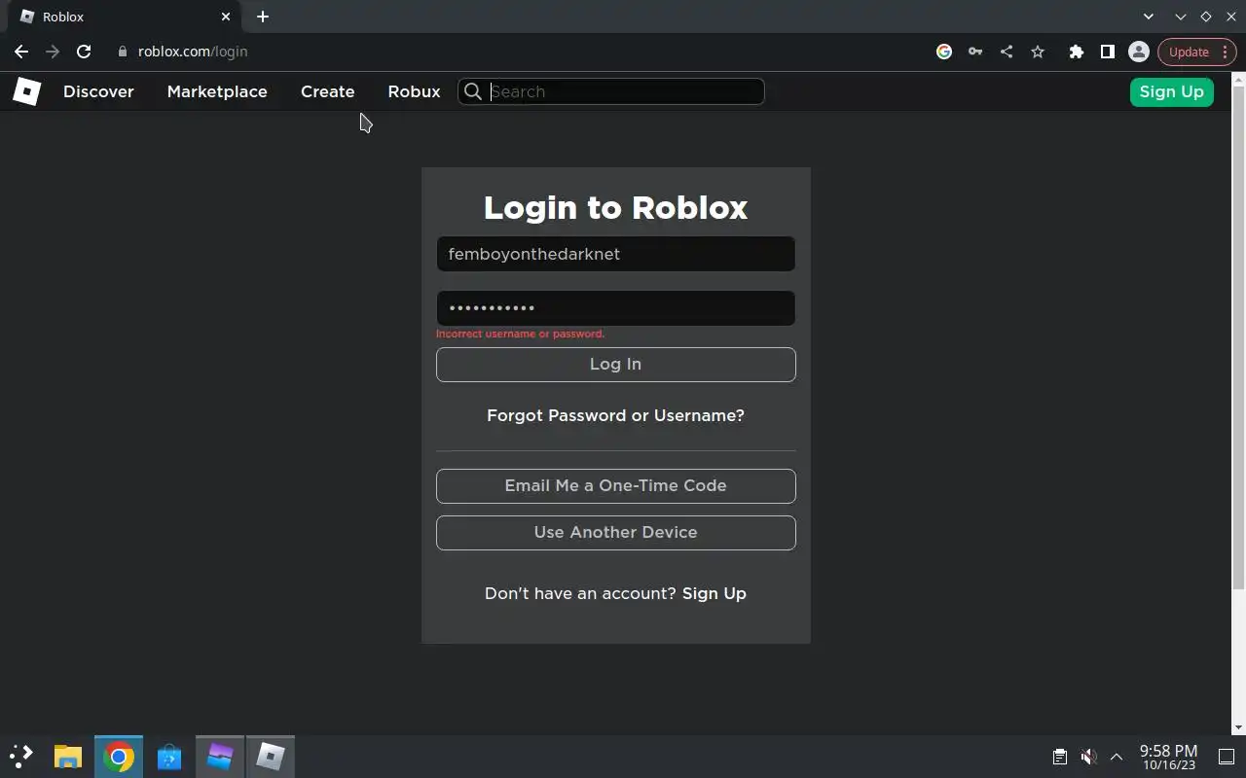Viewport: 1246px width, 778px height.
Task: Open the Create menu item
Action: click(x=327, y=91)
